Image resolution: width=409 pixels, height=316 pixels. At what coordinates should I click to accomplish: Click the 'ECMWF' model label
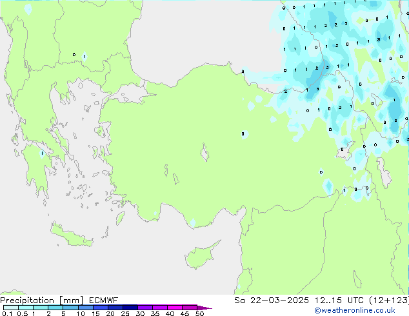coord(104,301)
